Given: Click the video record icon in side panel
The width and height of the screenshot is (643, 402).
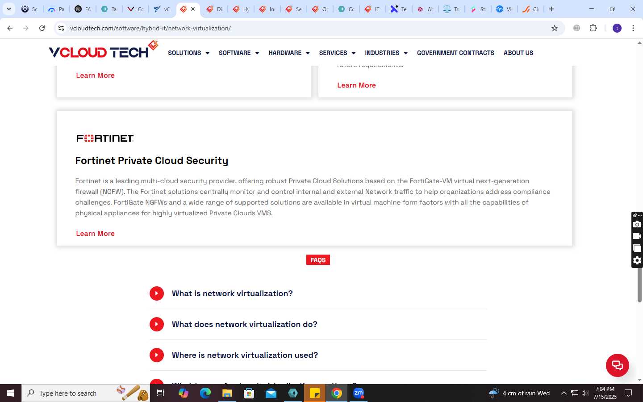Looking at the screenshot, I should point(637,236).
